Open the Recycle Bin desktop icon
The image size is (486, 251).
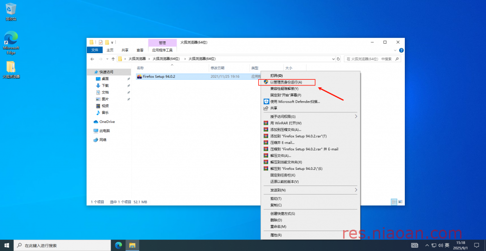point(11,11)
